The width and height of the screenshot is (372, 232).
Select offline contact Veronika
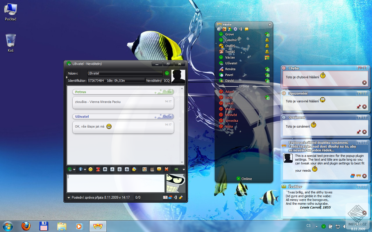231,121
